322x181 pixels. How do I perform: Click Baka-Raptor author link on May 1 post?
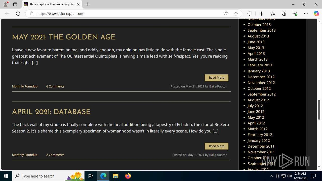[218, 155]
